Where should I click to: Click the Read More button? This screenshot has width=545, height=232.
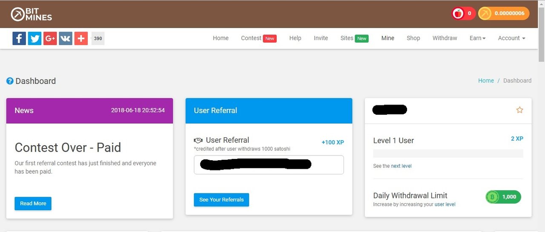[33, 204]
